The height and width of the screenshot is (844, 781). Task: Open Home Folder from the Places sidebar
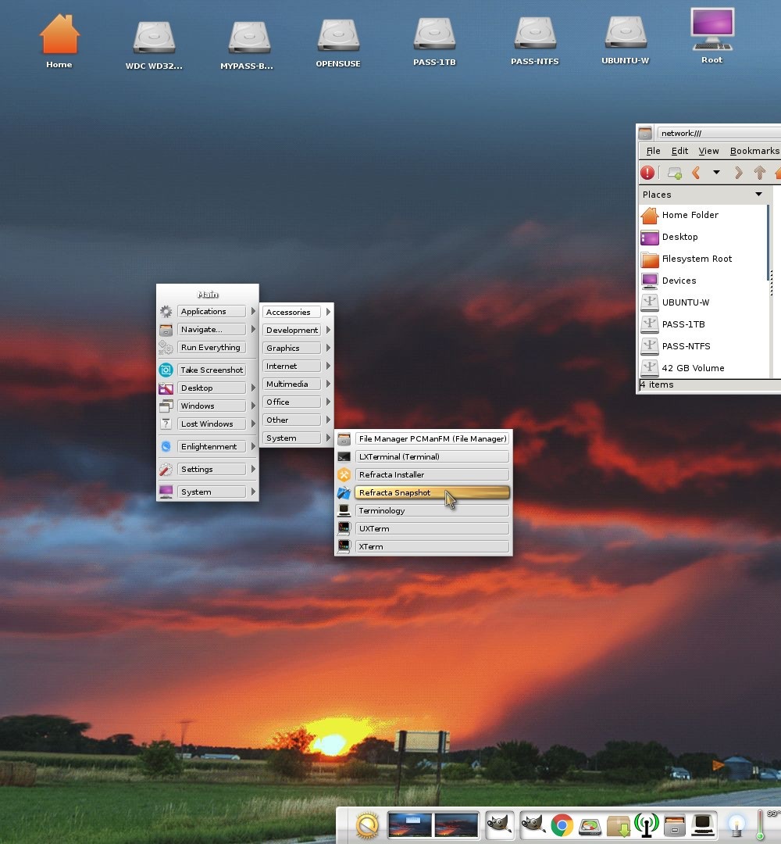(690, 215)
